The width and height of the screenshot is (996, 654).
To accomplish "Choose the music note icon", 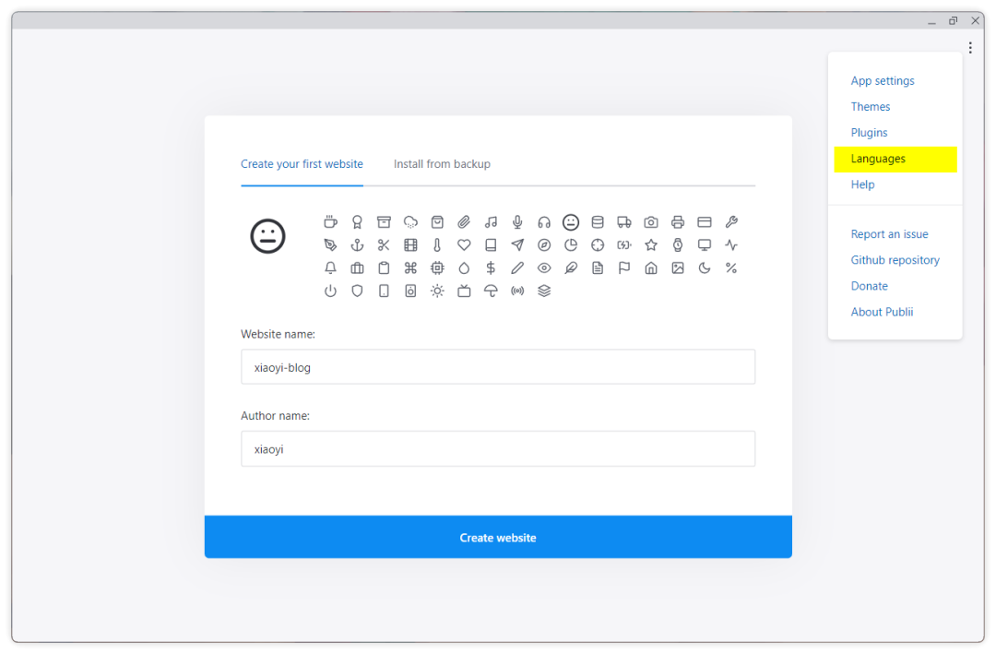I will pyautogui.click(x=491, y=222).
